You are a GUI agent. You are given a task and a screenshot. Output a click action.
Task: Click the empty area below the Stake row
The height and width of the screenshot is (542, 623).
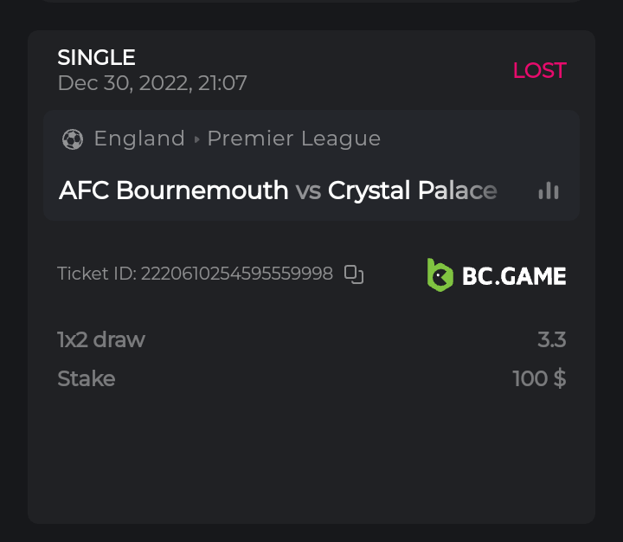[311, 459]
